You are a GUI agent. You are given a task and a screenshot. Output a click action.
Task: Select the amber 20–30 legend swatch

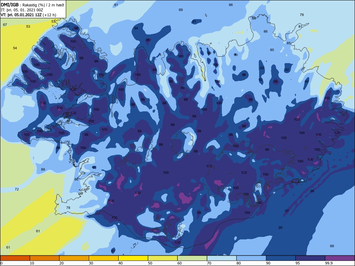tap(74, 258)
